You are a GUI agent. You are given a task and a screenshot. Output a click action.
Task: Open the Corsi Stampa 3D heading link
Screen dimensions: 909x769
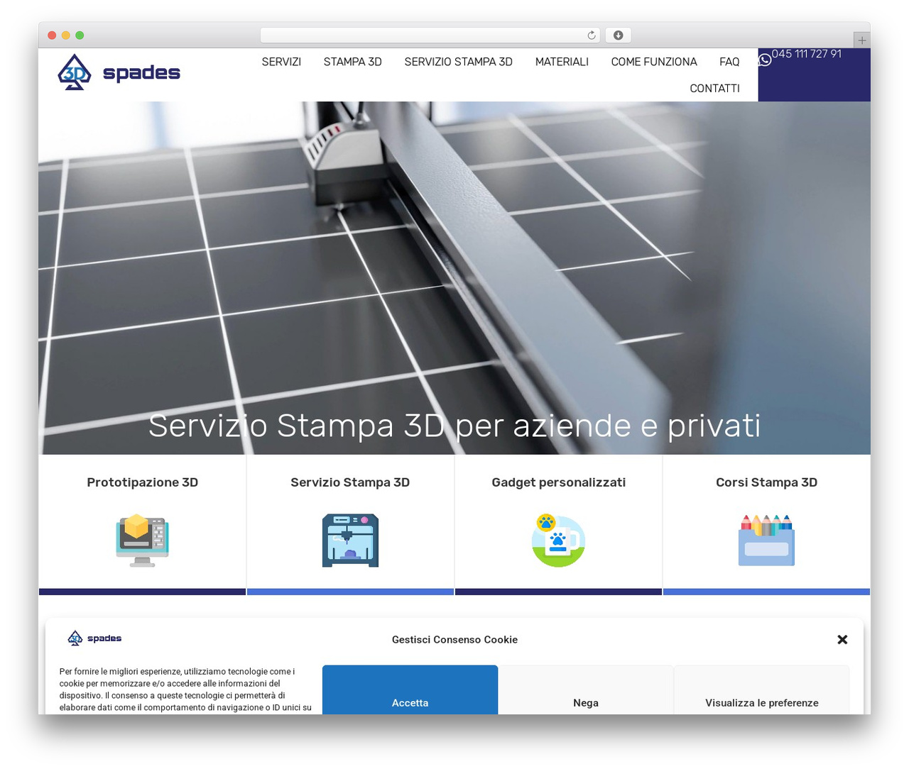click(767, 482)
